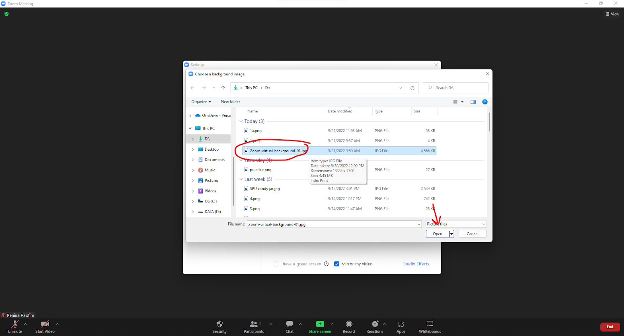Click the File name input field
Viewport: 624px width, 336px height.
[334, 224]
